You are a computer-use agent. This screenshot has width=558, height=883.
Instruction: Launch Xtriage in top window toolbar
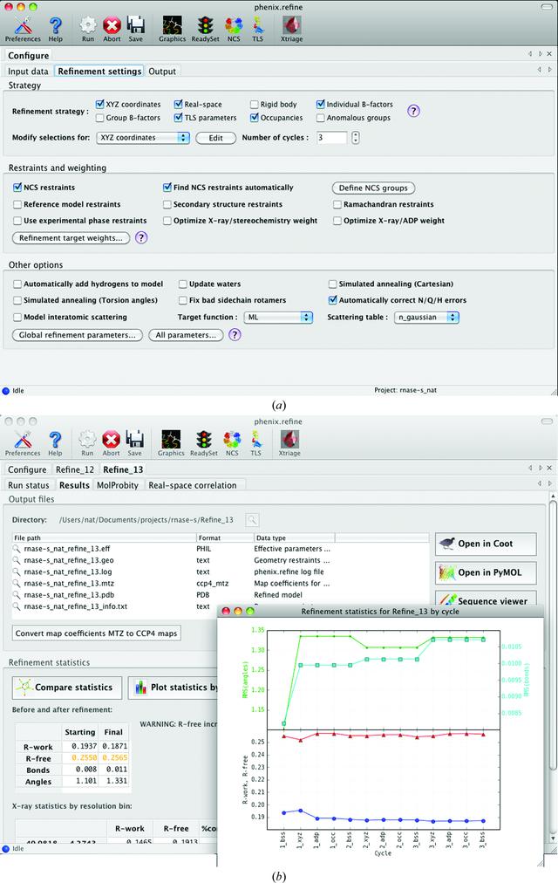click(x=291, y=29)
